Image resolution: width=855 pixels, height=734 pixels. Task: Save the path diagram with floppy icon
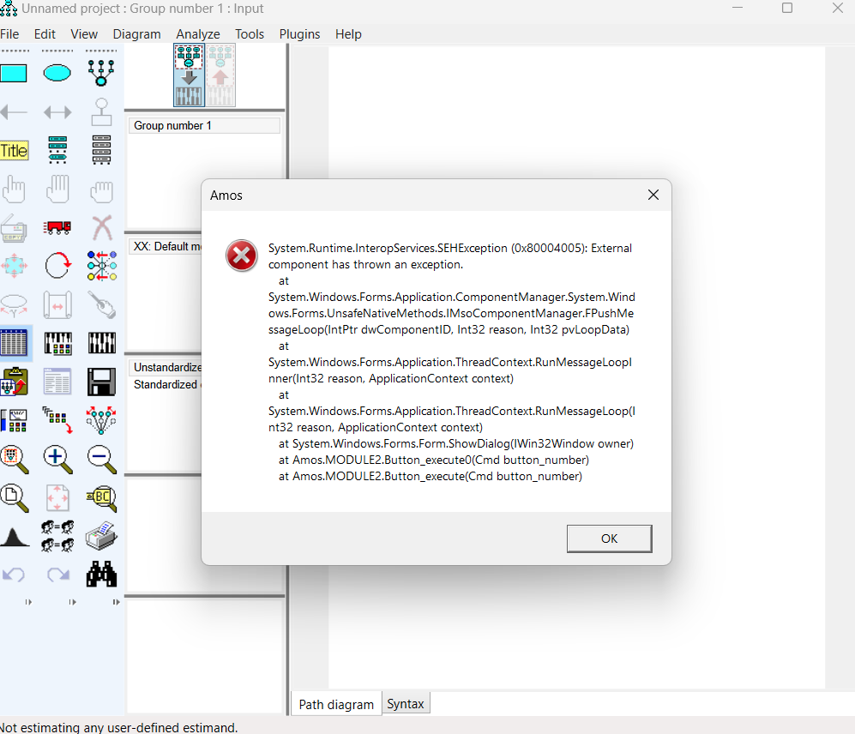(x=101, y=382)
